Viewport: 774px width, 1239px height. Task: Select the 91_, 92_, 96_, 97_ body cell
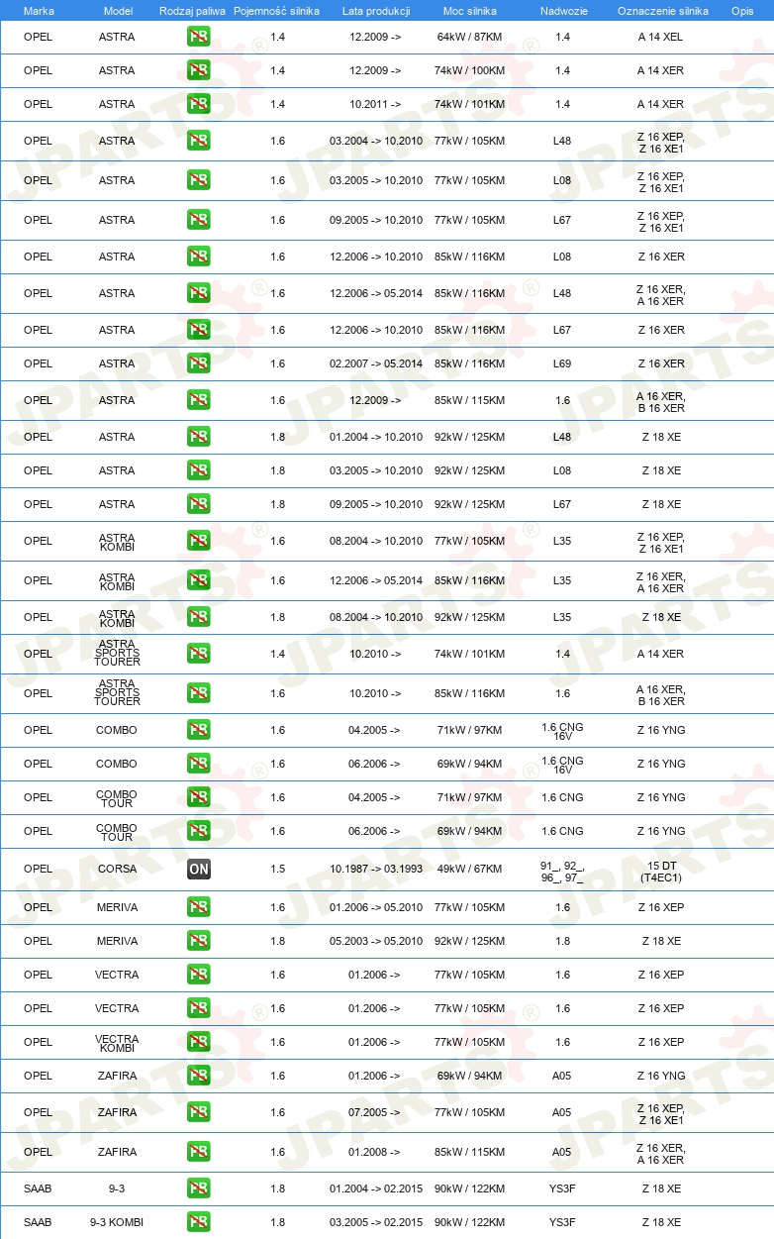[562, 871]
